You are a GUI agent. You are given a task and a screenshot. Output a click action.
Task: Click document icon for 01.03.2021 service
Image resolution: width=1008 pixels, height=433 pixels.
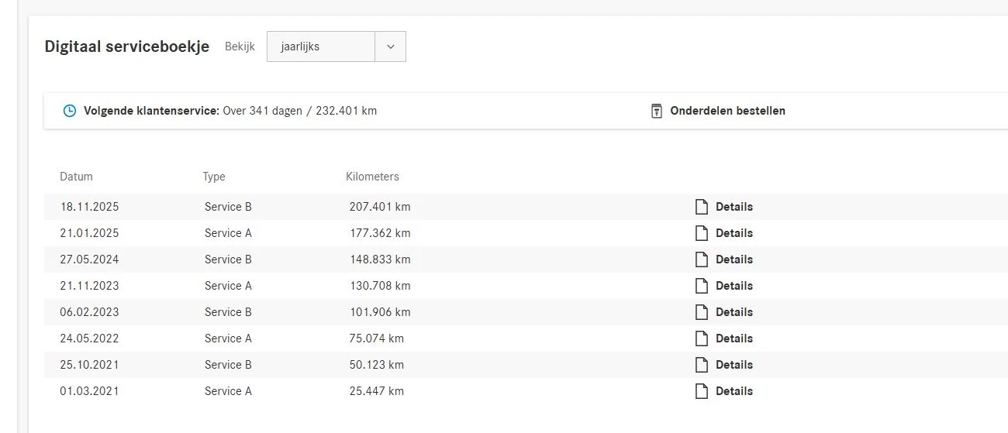pos(701,391)
